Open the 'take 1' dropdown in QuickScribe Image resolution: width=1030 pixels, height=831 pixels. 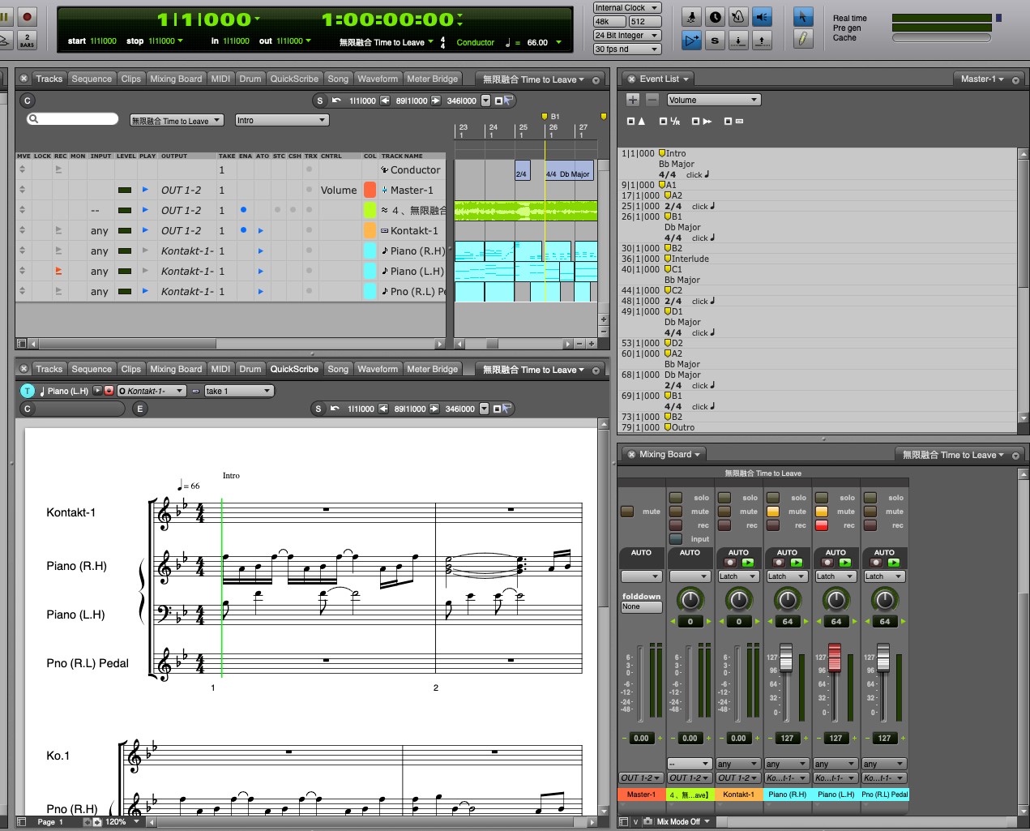click(239, 391)
